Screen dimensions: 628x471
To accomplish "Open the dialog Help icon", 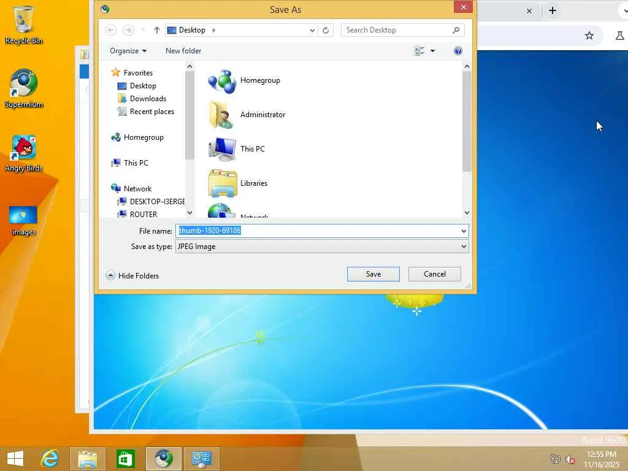I will coord(458,51).
